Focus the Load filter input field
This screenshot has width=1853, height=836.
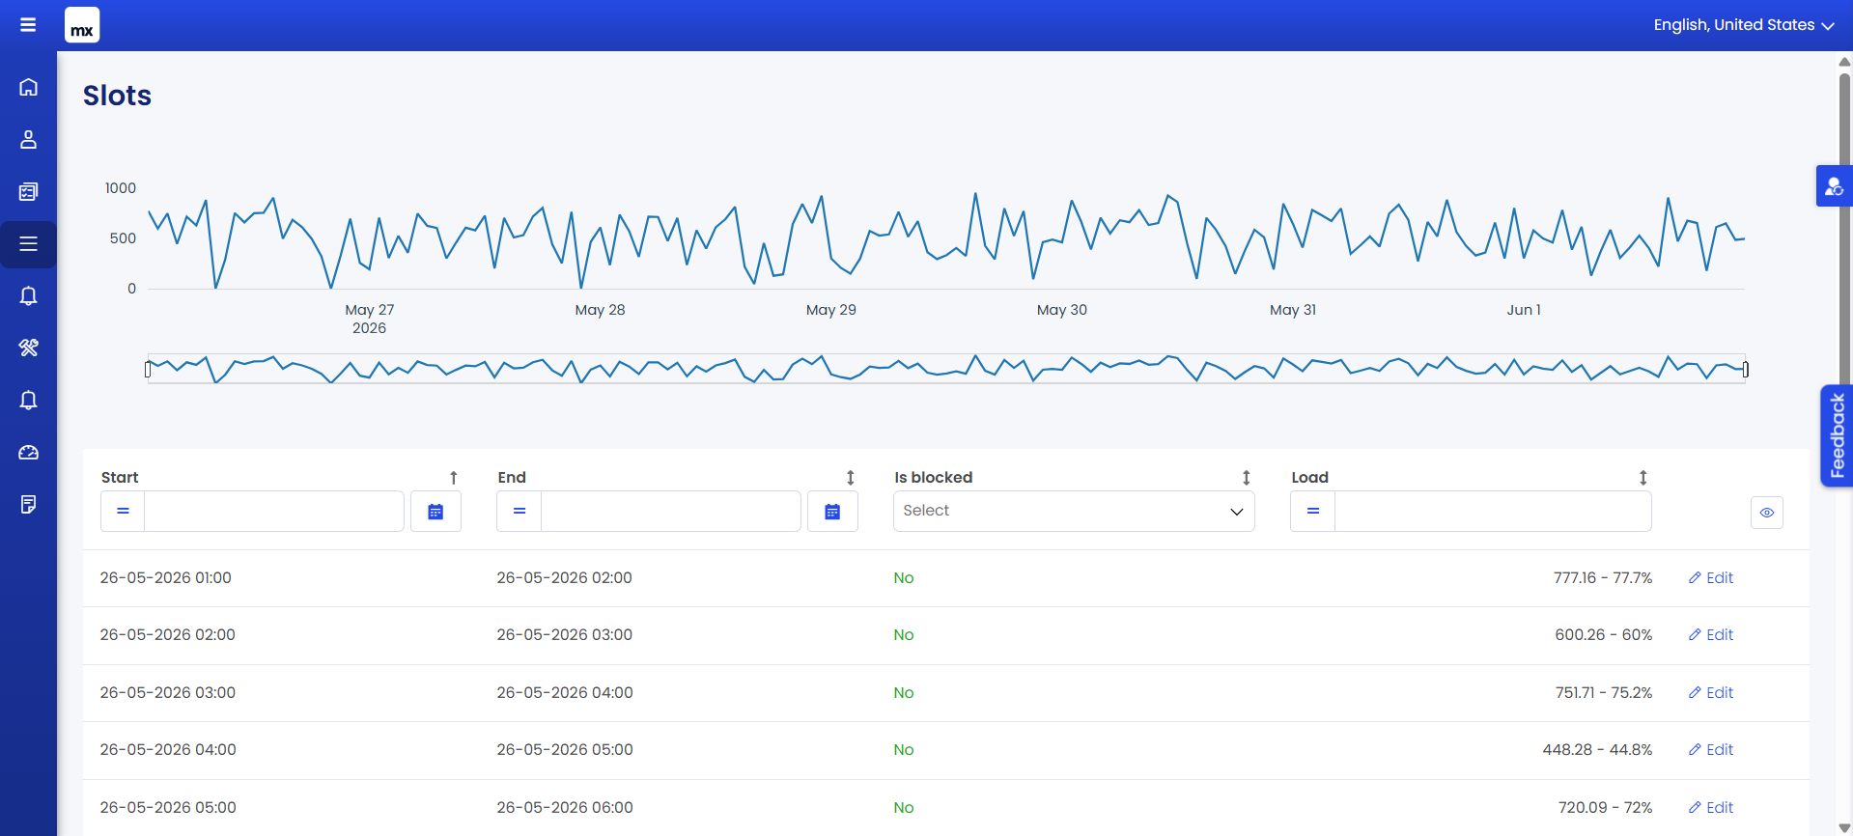pyautogui.click(x=1493, y=512)
